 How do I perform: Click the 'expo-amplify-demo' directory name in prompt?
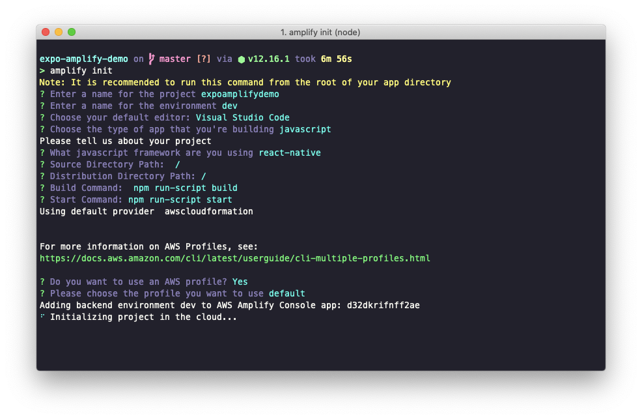pos(83,59)
